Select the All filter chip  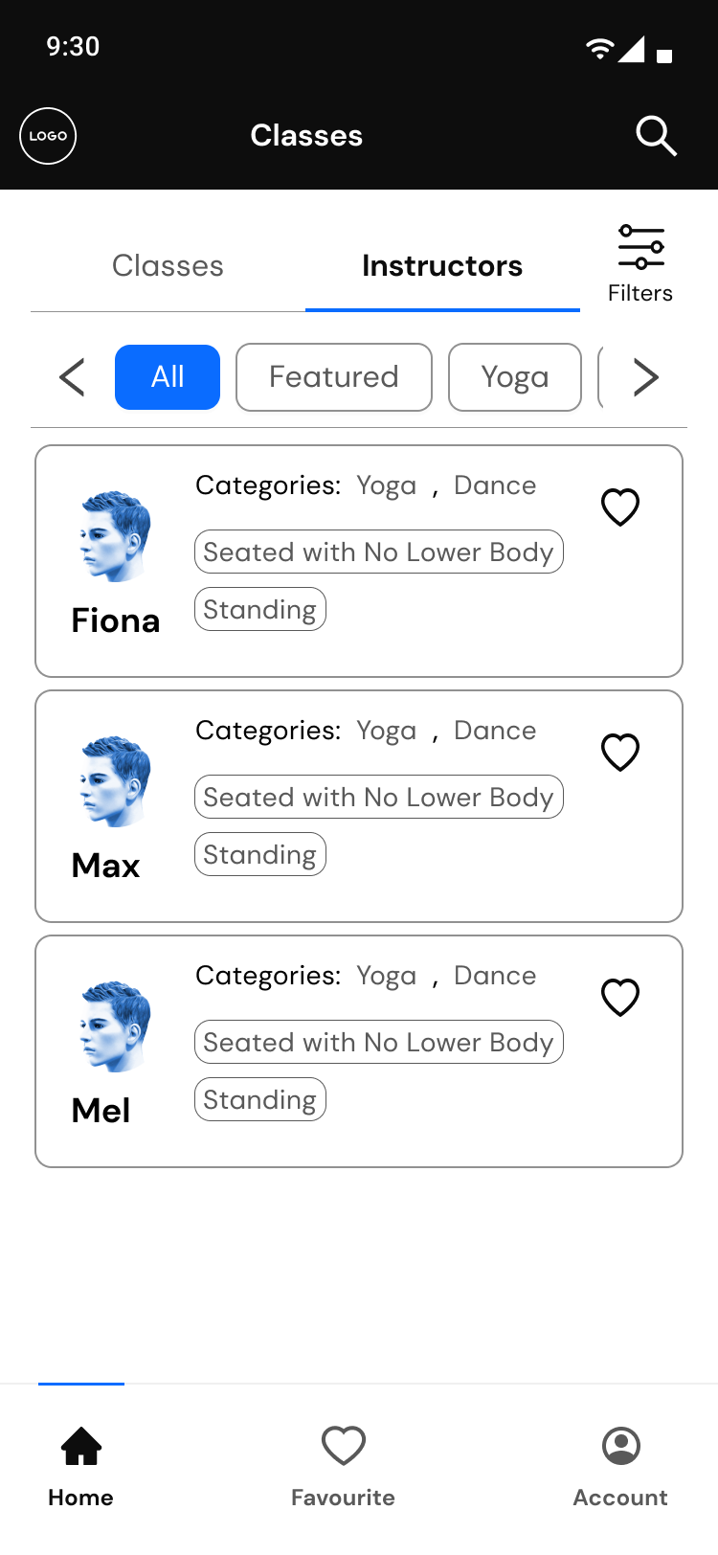(168, 377)
